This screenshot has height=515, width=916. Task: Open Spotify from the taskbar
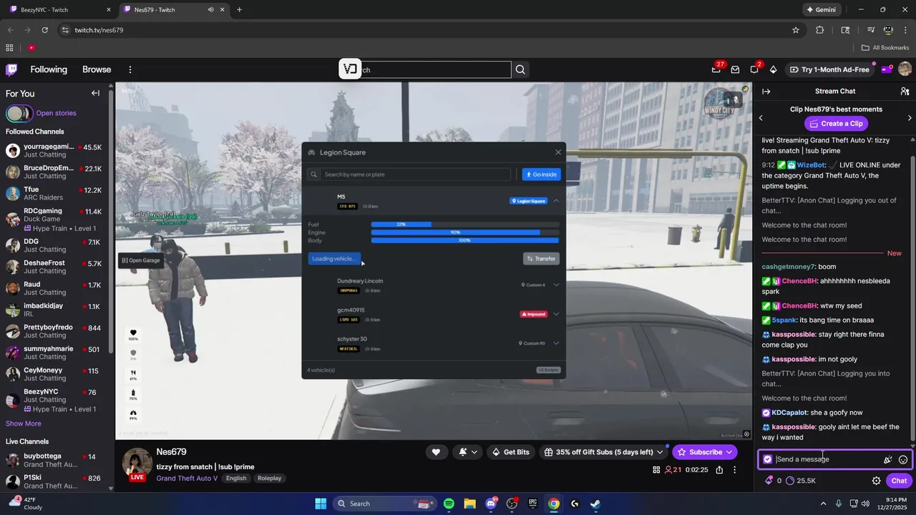pos(449,504)
